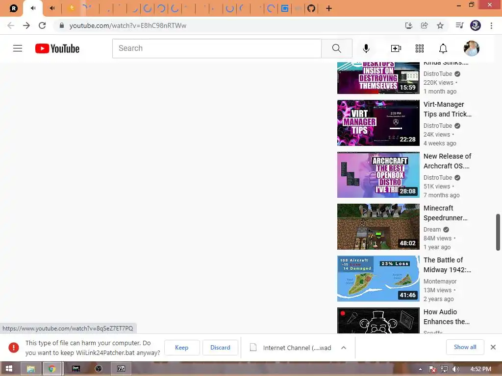This screenshot has width=502, height=376.
Task: Bookmark this page with the star
Action: coord(440,25)
